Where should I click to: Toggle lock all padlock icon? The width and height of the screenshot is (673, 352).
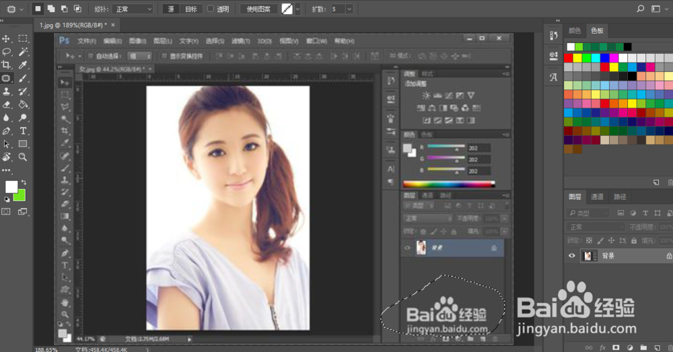coord(633,241)
